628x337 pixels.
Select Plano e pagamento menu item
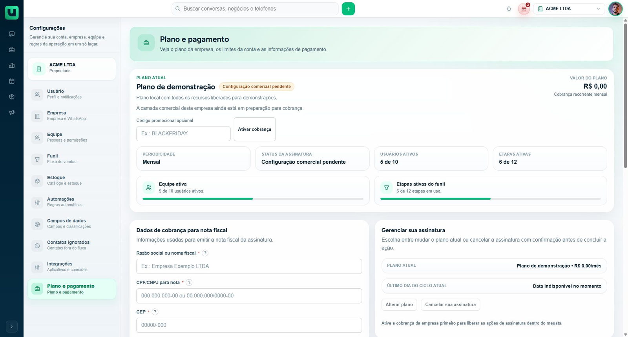(x=72, y=289)
